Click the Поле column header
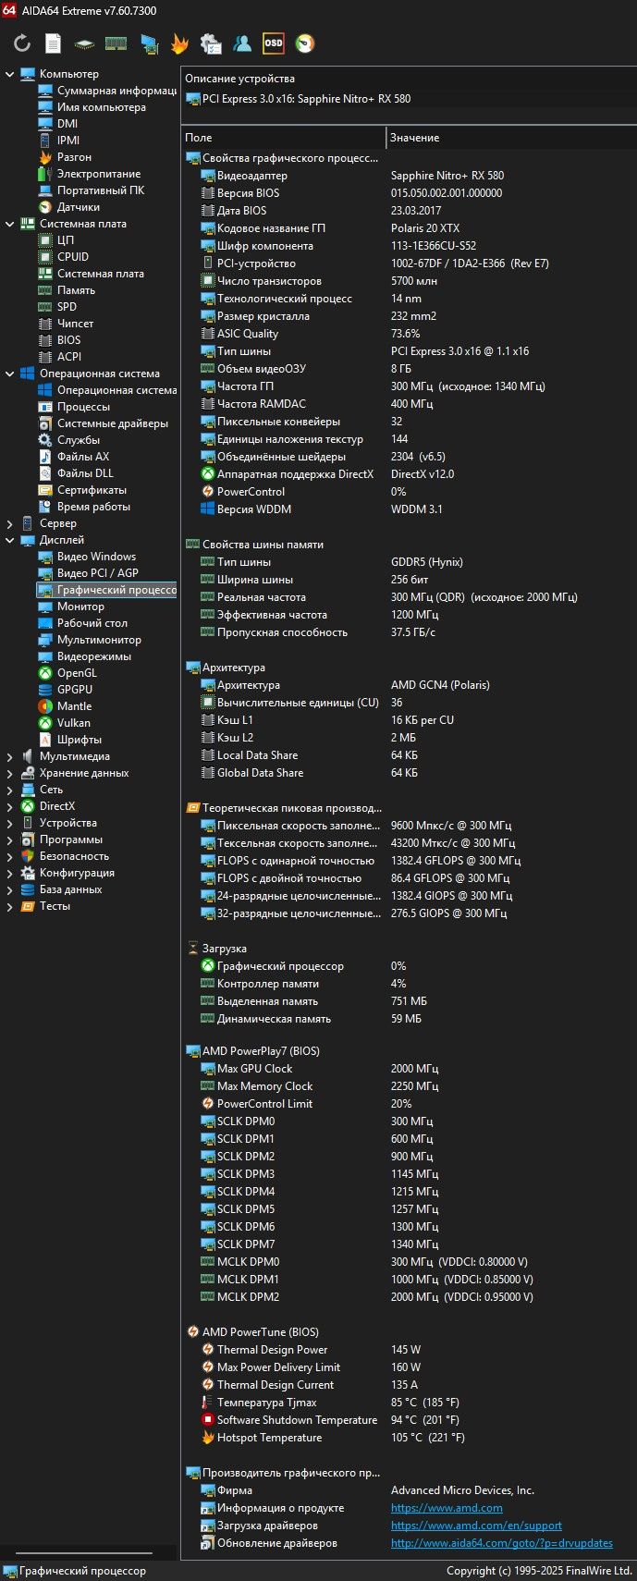 point(283,138)
